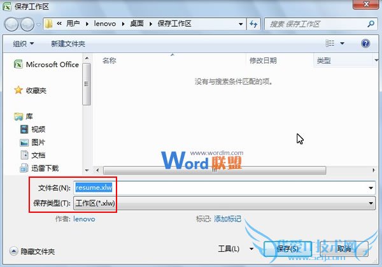Select the 桌面 breadcrumb segment
The width and height of the screenshot is (382, 267).
137,24
